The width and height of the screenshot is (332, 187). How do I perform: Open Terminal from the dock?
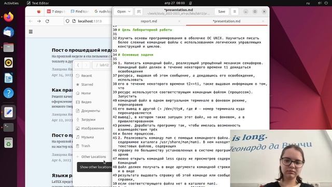point(8,127)
